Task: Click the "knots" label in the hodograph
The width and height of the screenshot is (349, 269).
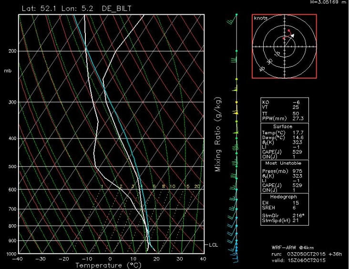Action: 261,18
